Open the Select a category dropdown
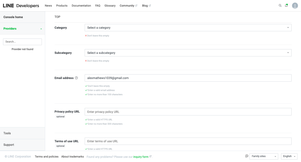 coord(188,28)
